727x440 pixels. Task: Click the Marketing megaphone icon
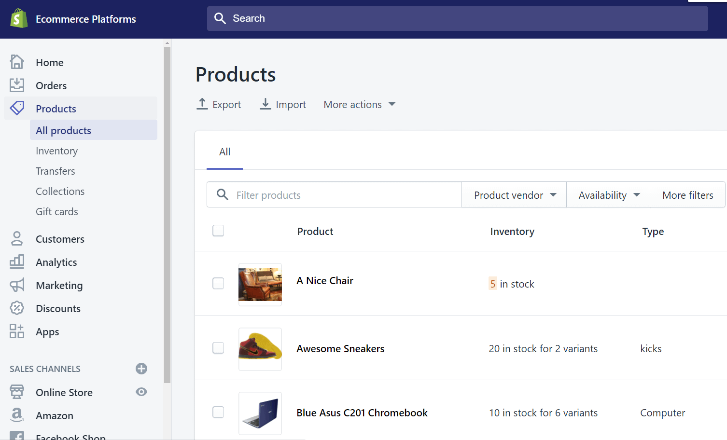17,285
